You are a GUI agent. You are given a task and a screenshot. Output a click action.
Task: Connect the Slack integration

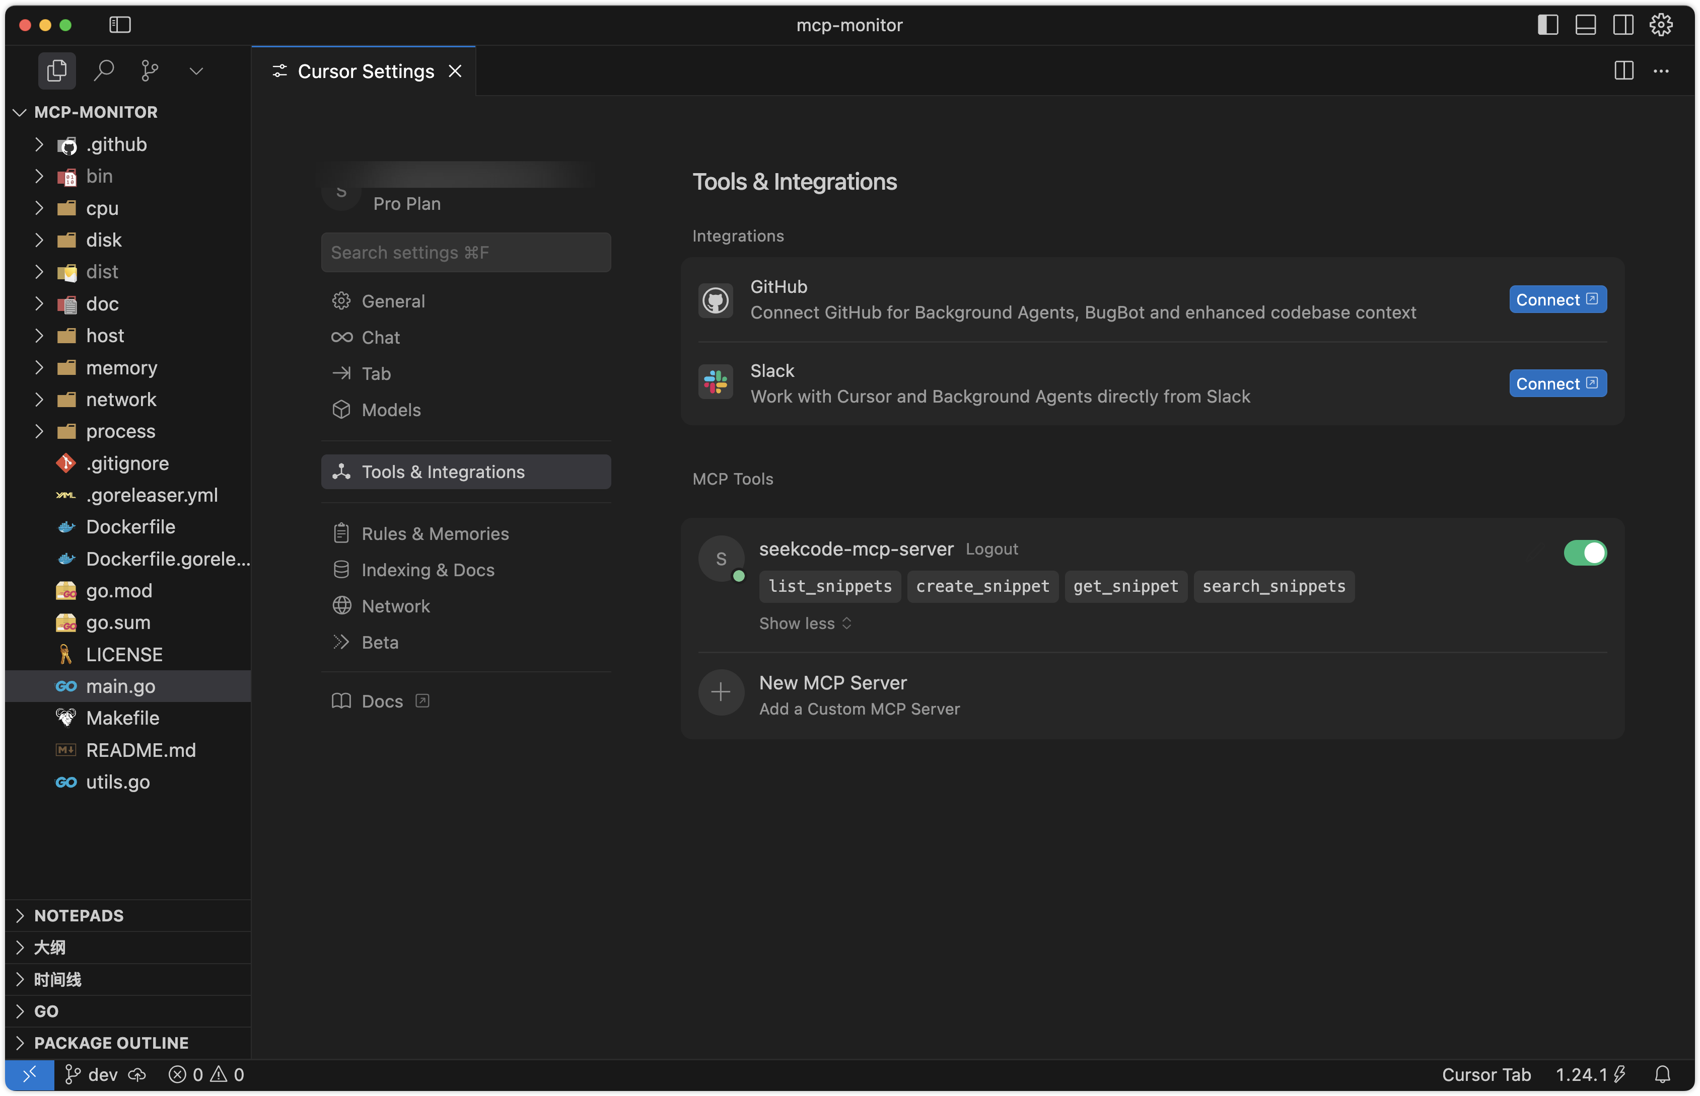[1557, 383]
